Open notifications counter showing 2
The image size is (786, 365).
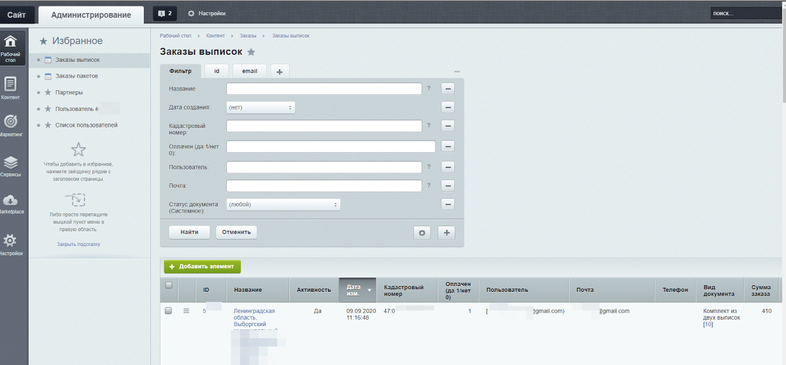tap(165, 13)
